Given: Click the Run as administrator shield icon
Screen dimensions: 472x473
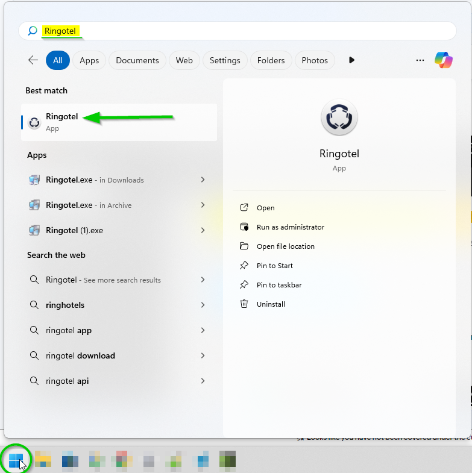Looking at the screenshot, I should (x=244, y=227).
